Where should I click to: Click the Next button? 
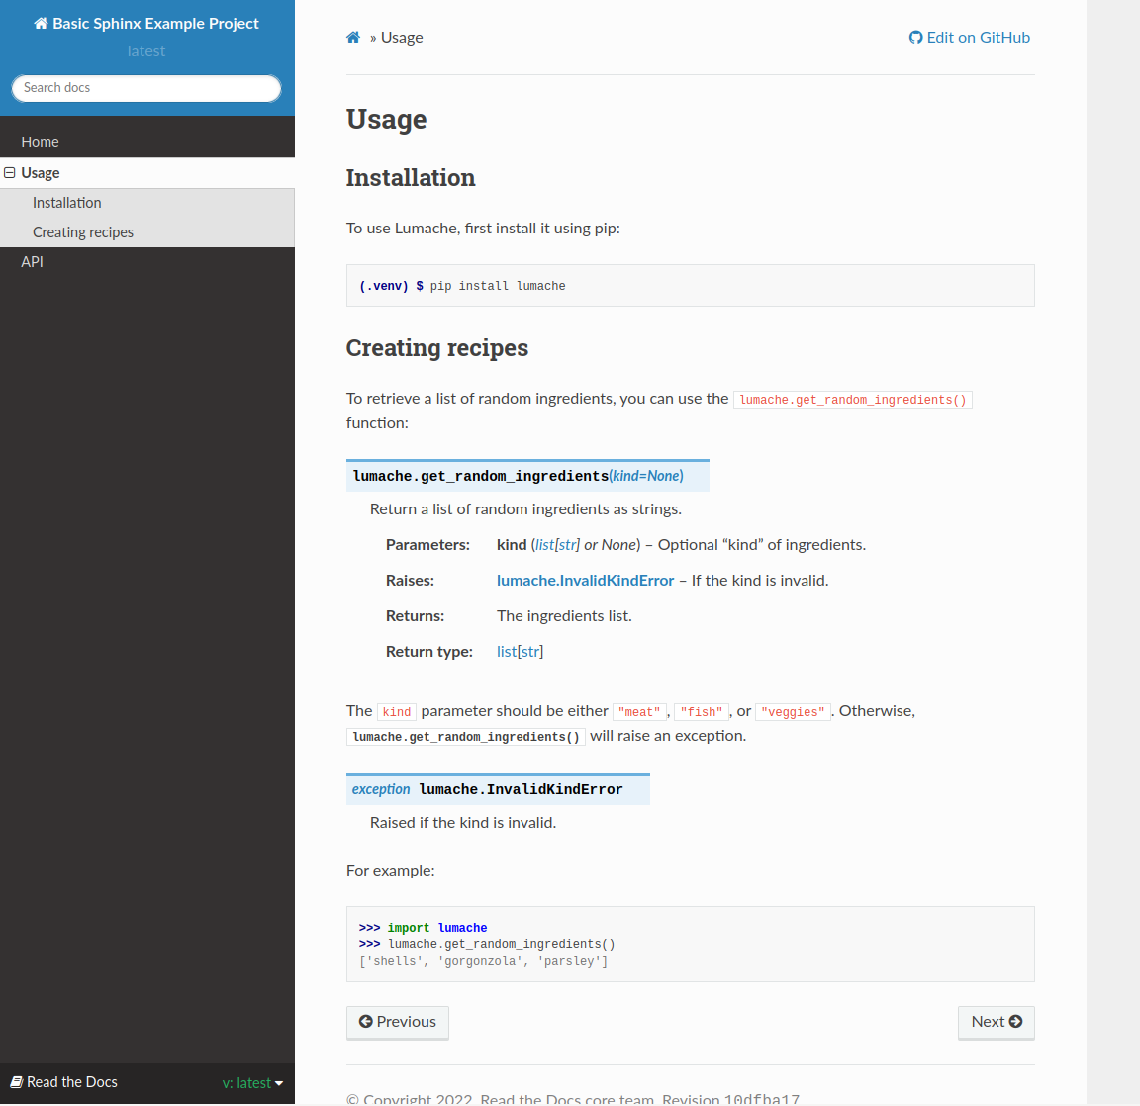(x=997, y=1023)
